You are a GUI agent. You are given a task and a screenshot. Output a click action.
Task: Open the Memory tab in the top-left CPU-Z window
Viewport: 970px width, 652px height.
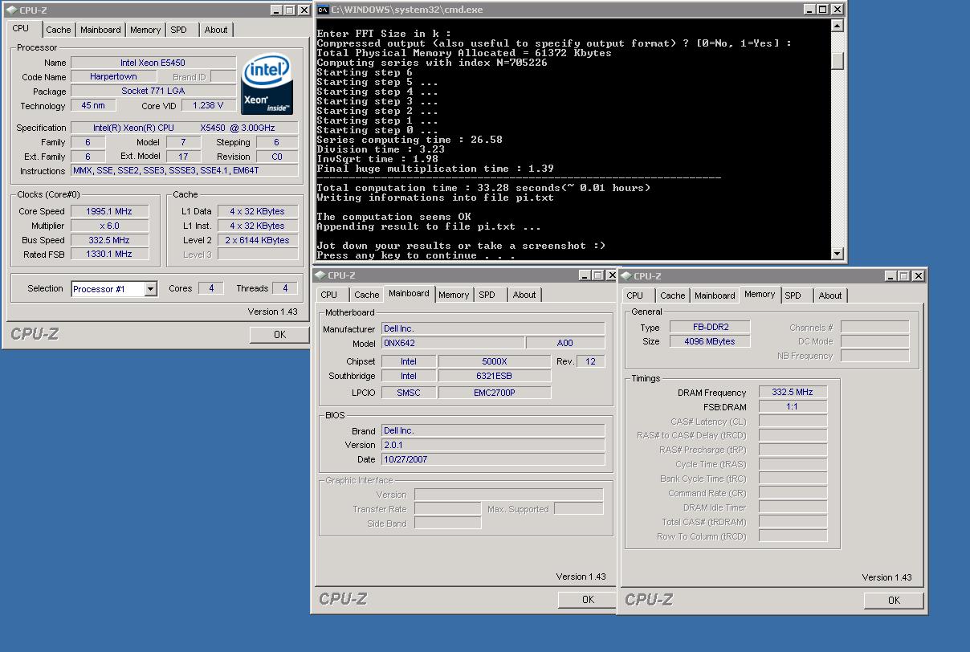(x=145, y=30)
